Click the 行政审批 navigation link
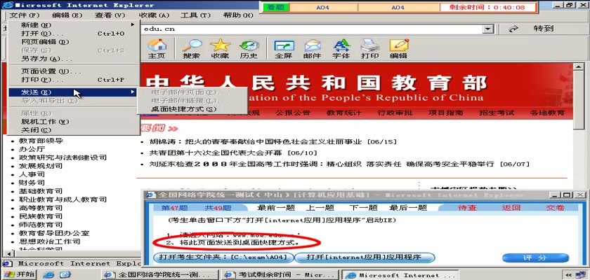This screenshot has height=280, width=590. [x=395, y=113]
